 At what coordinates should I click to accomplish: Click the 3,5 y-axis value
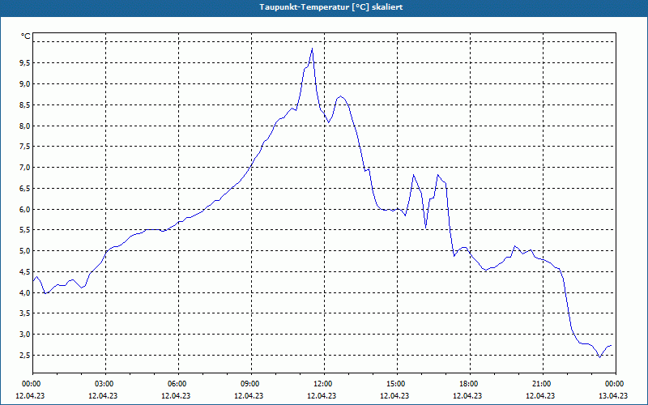coord(25,313)
